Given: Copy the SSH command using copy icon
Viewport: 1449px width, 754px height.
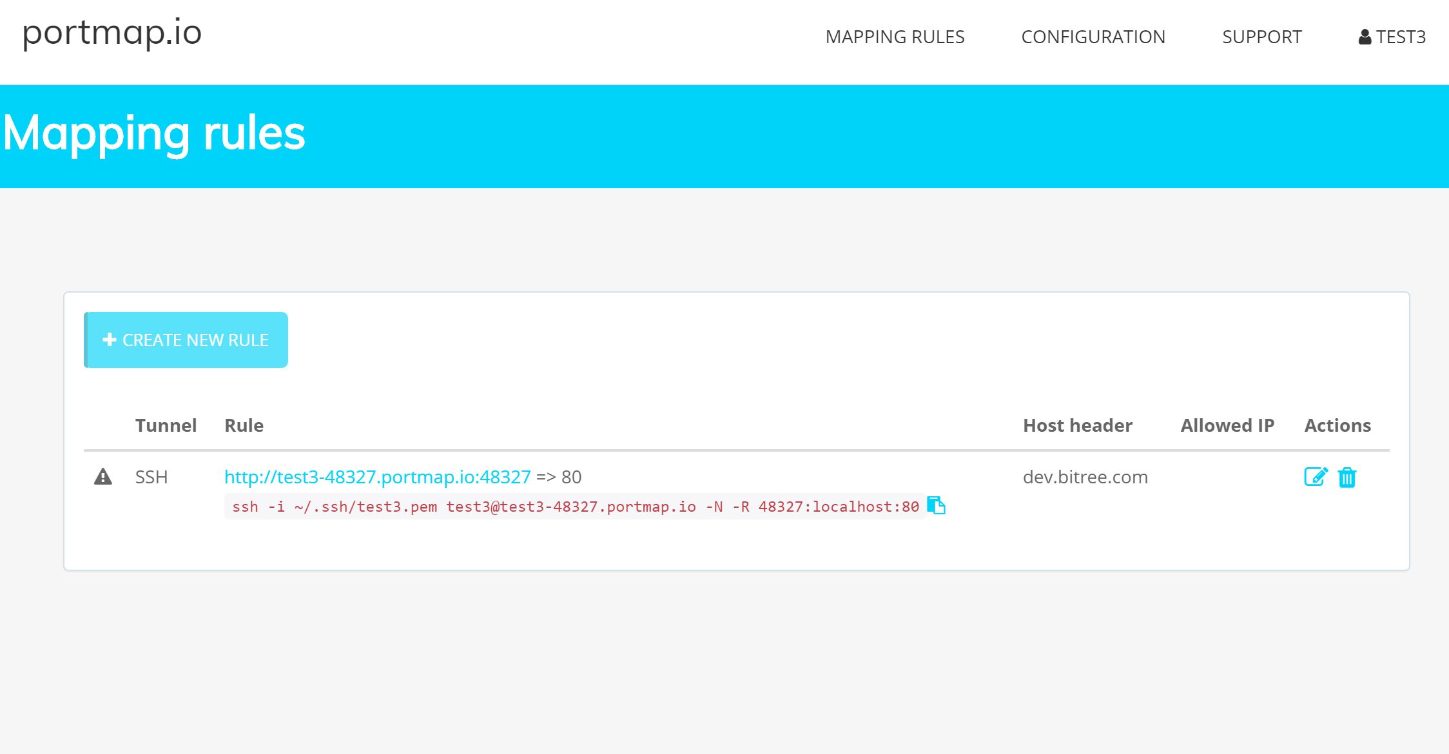Looking at the screenshot, I should (937, 506).
